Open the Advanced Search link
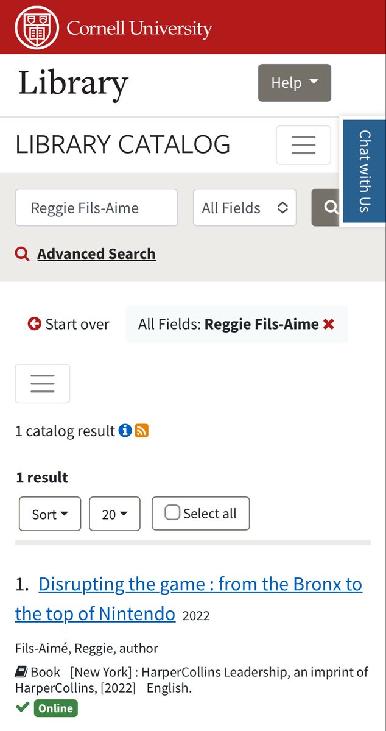 (x=96, y=253)
